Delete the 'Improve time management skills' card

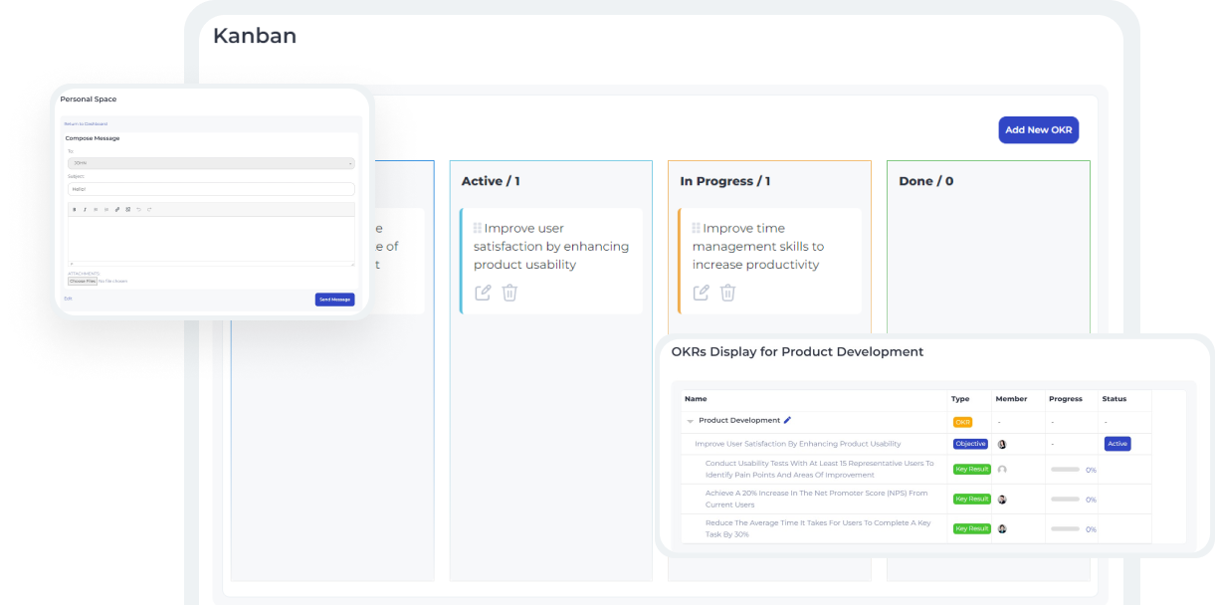pyautogui.click(x=727, y=292)
